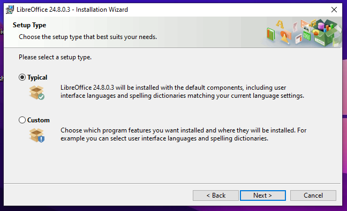Viewport: 347px width, 211px height.
Task: Close the Installation Wizard window
Action: (334, 10)
